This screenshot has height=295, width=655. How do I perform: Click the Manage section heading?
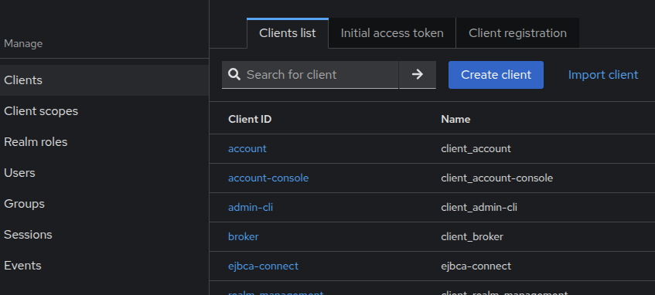tap(23, 43)
